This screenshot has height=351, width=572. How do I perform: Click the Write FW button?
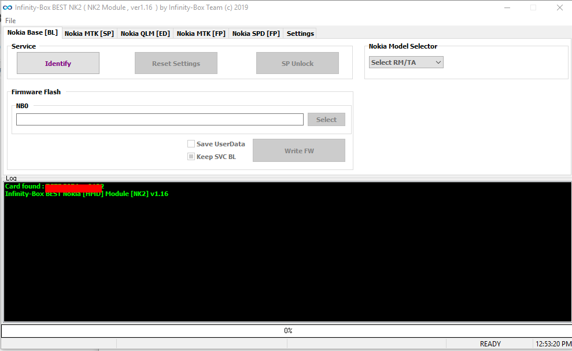299,150
